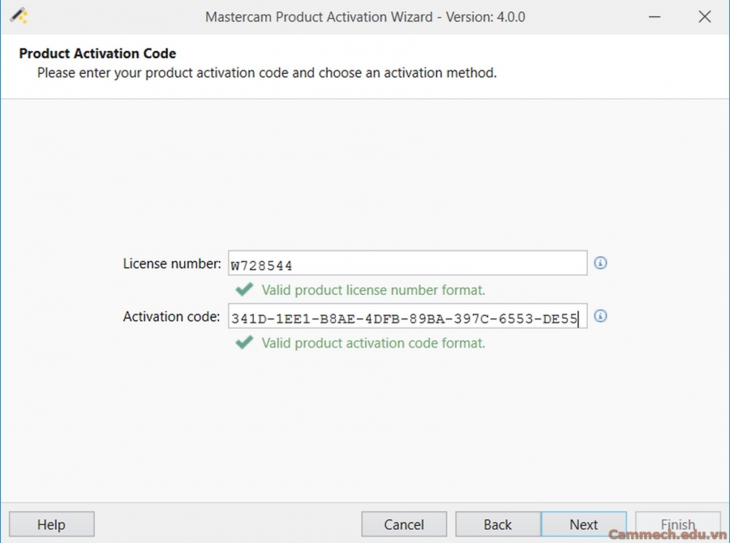Click the Mastercam wizard icon in title bar

click(x=19, y=16)
